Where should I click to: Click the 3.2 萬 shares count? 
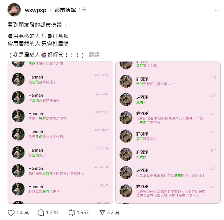pos(113,213)
